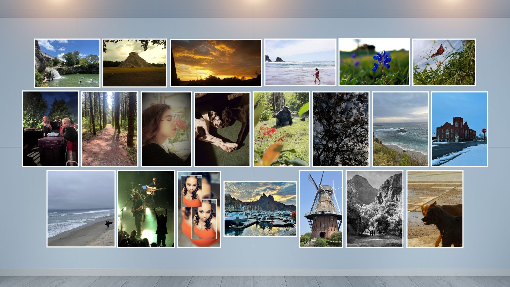
Task: Select the Dutch windmill photo
Action: [x=321, y=209]
